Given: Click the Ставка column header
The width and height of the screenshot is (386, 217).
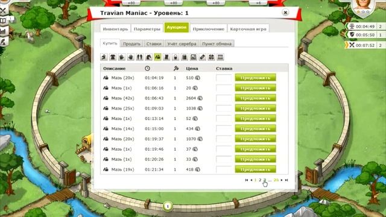Looking at the screenshot, I should (224, 68).
